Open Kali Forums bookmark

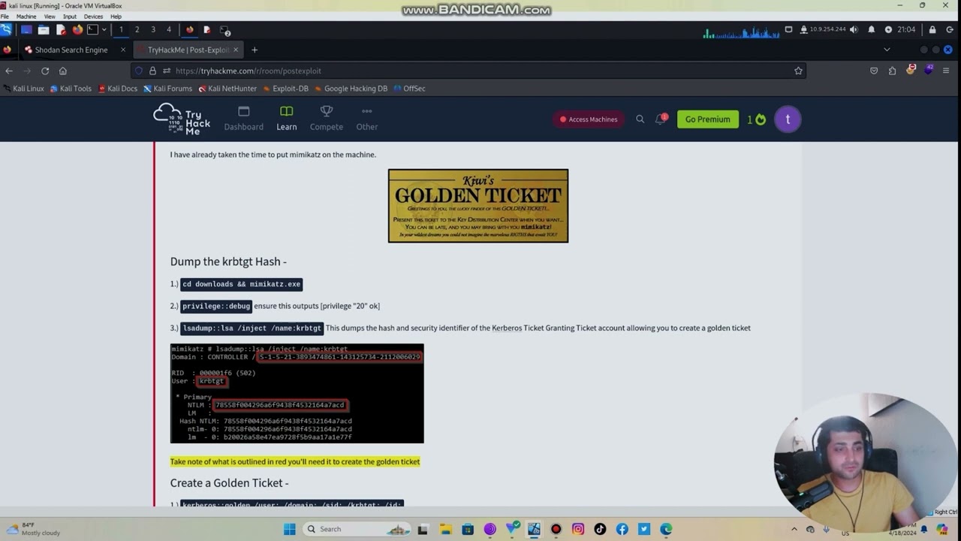[167, 89]
